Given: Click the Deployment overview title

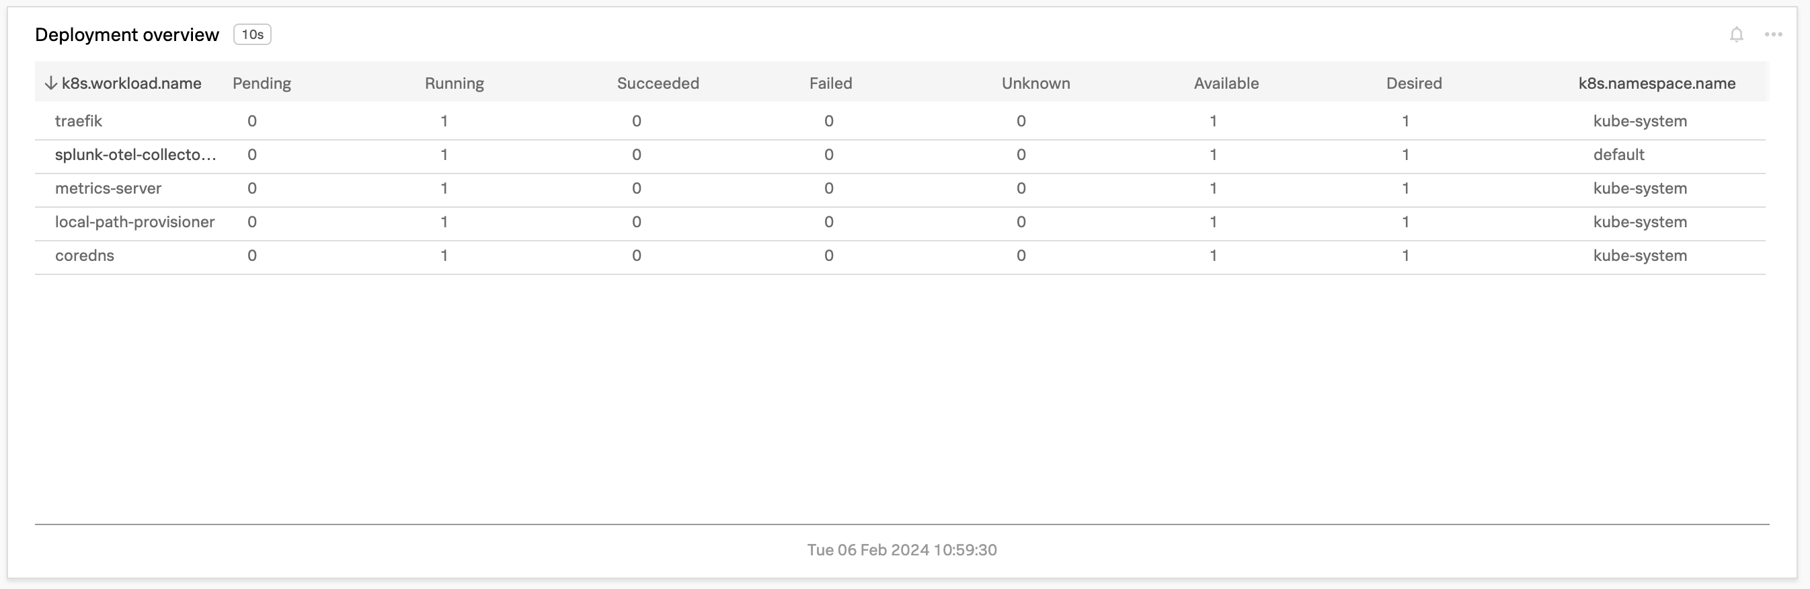Looking at the screenshot, I should coord(127,34).
